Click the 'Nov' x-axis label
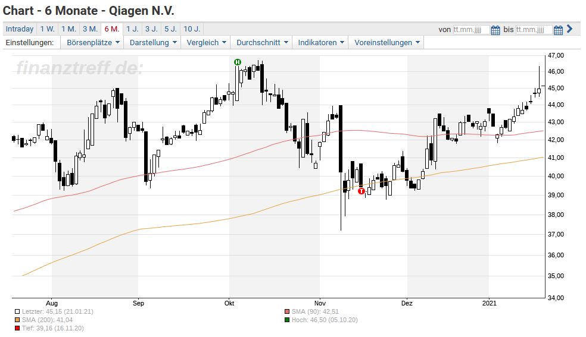Viewport: 586px width, 337px height. click(x=320, y=303)
